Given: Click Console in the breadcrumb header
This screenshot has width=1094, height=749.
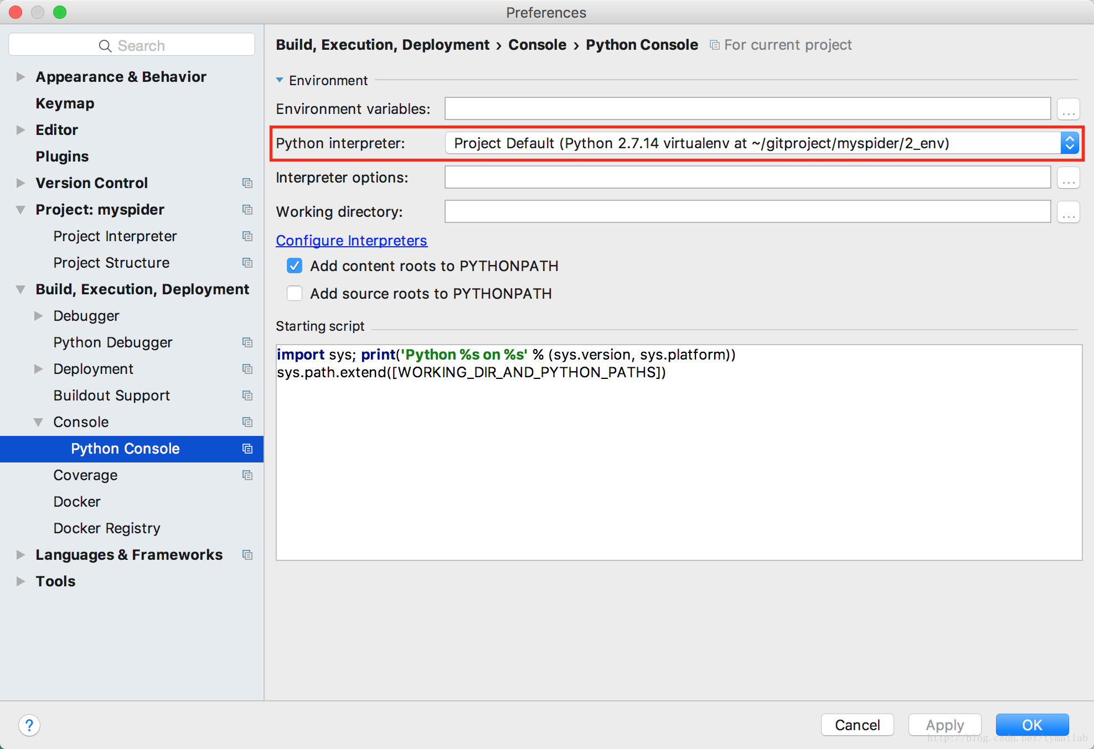Looking at the screenshot, I should pos(537,45).
